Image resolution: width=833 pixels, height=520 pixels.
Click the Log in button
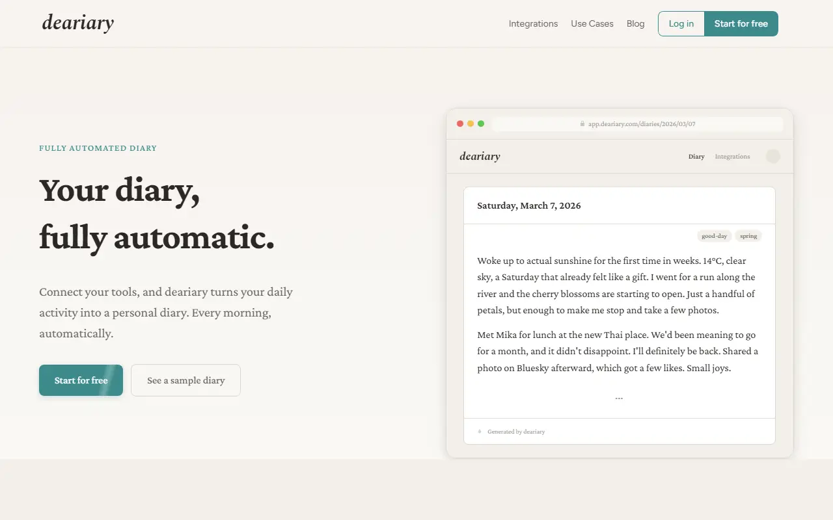[681, 23]
